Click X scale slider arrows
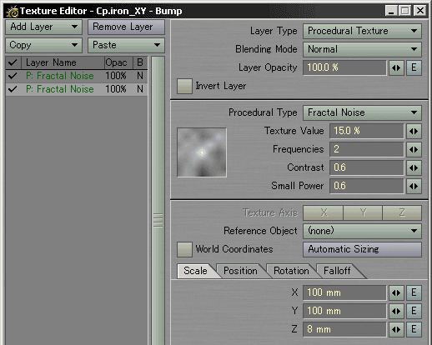 point(396,292)
